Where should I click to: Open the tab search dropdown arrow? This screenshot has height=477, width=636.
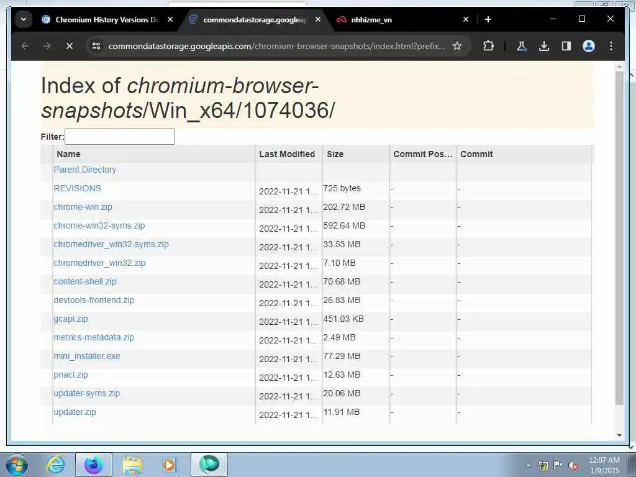24,19
